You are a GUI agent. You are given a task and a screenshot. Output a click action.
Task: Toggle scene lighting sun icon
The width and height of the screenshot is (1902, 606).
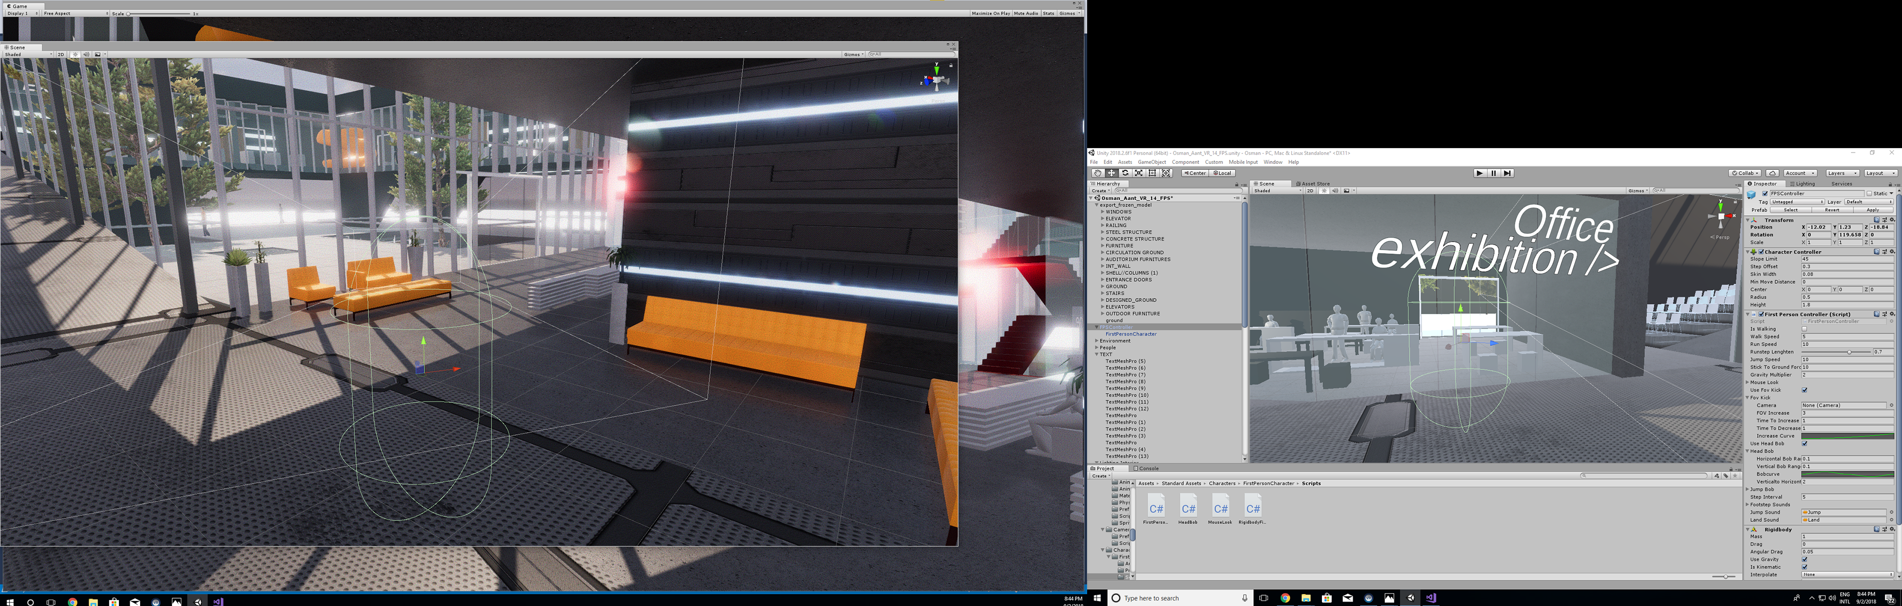pyautogui.click(x=1324, y=191)
